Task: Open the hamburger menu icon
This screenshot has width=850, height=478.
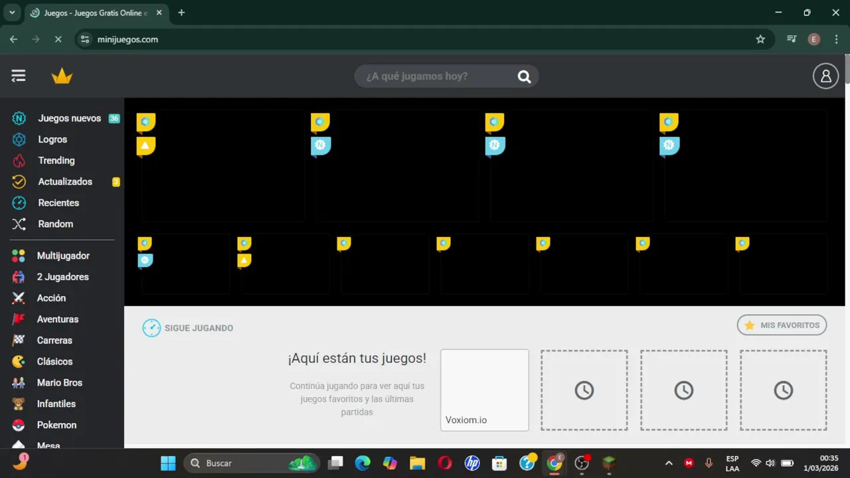Action: 19,76
